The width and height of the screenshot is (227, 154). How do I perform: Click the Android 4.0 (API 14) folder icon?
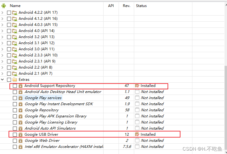tap(15, 31)
